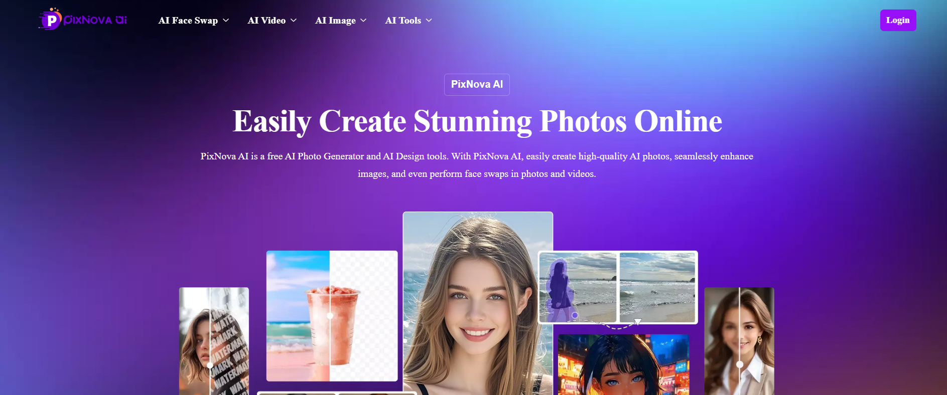Click the purple dot on the masked beach photo

(x=575, y=315)
